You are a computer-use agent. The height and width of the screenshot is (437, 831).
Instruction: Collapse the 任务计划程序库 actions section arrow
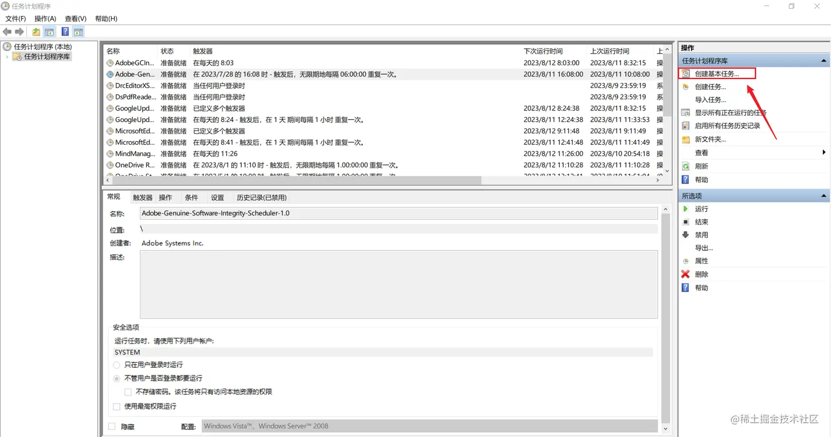tap(823, 61)
